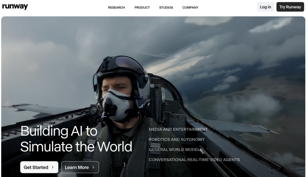Expand the Studios navigation item
Image resolution: width=308 pixels, height=177 pixels.
pyautogui.click(x=166, y=8)
